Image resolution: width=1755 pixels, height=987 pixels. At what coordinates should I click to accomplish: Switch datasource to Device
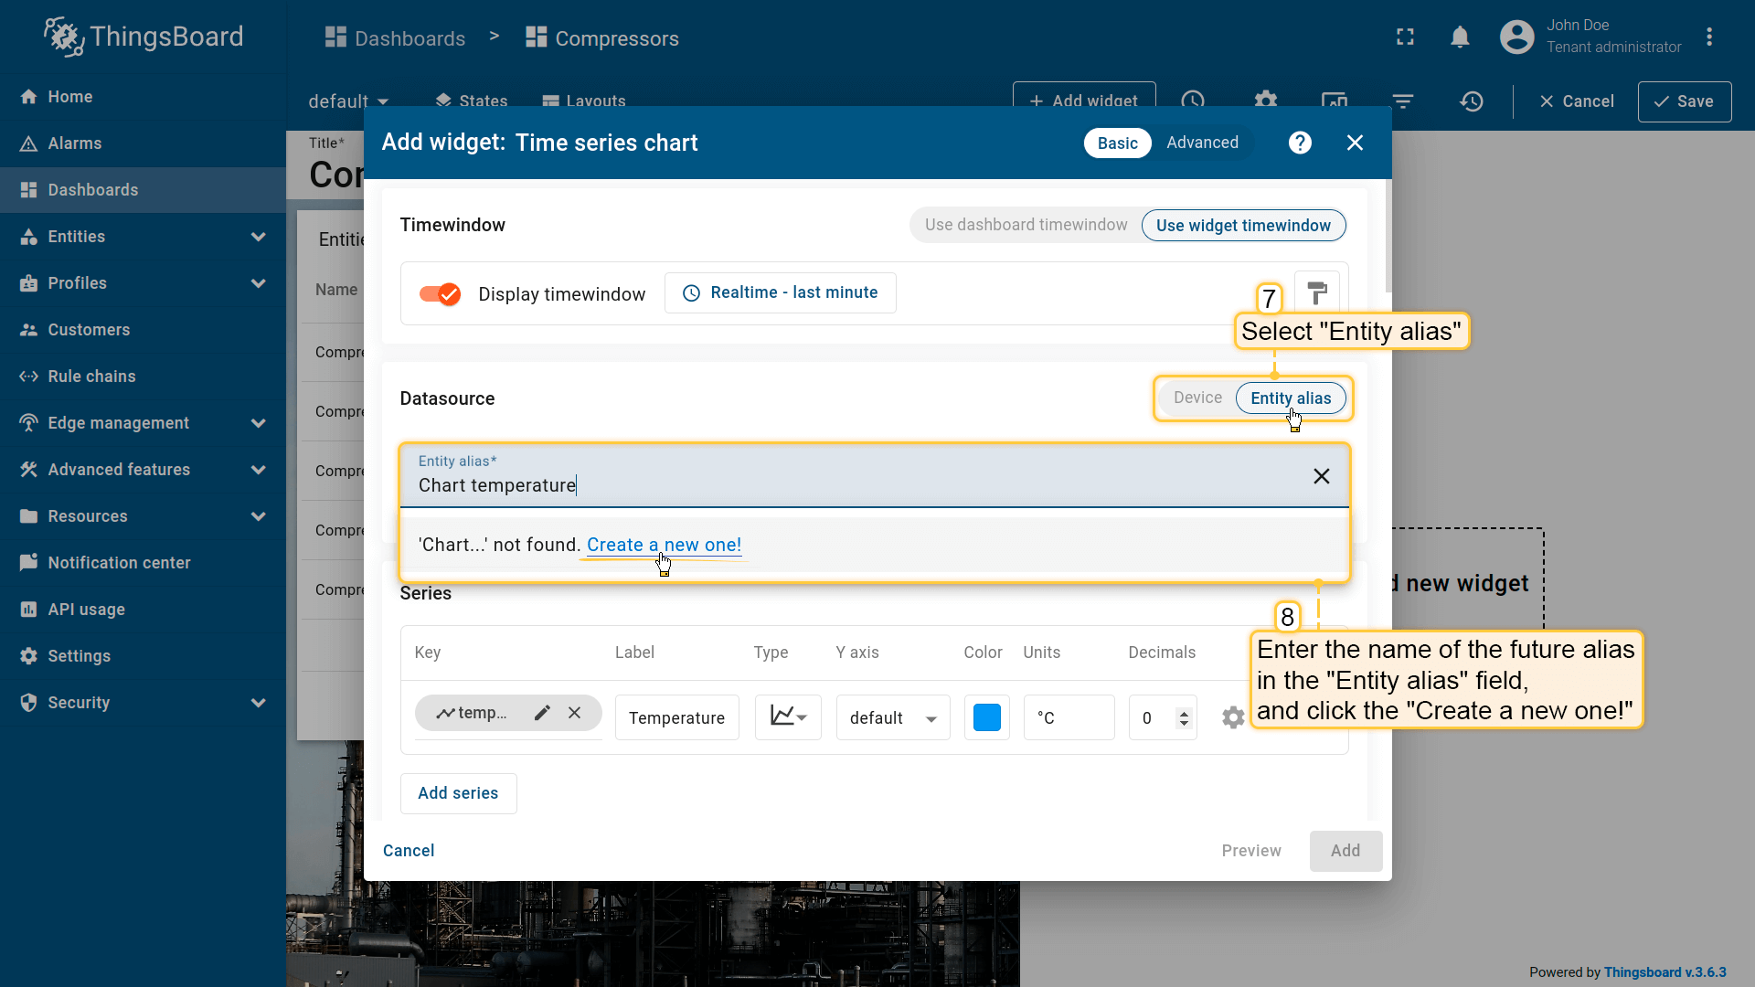(x=1197, y=398)
